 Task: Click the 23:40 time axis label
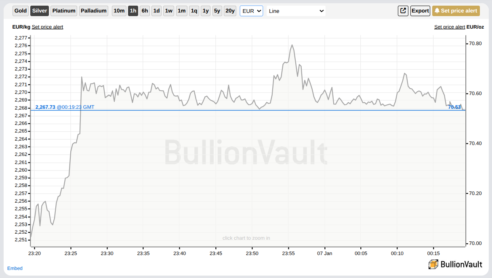coord(179,253)
